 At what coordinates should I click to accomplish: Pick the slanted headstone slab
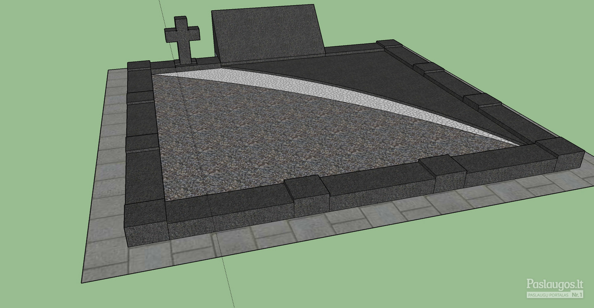268,33
